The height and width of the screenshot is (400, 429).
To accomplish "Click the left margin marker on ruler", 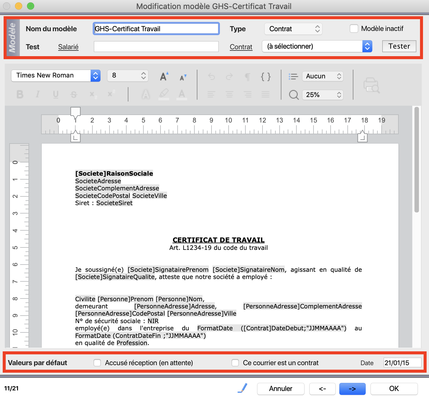I will 75,137.
